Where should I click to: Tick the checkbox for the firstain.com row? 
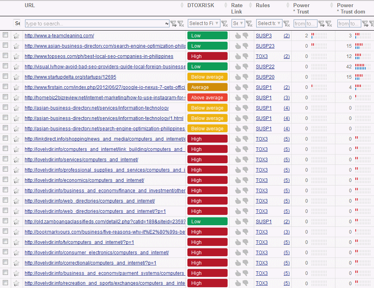[5, 87]
